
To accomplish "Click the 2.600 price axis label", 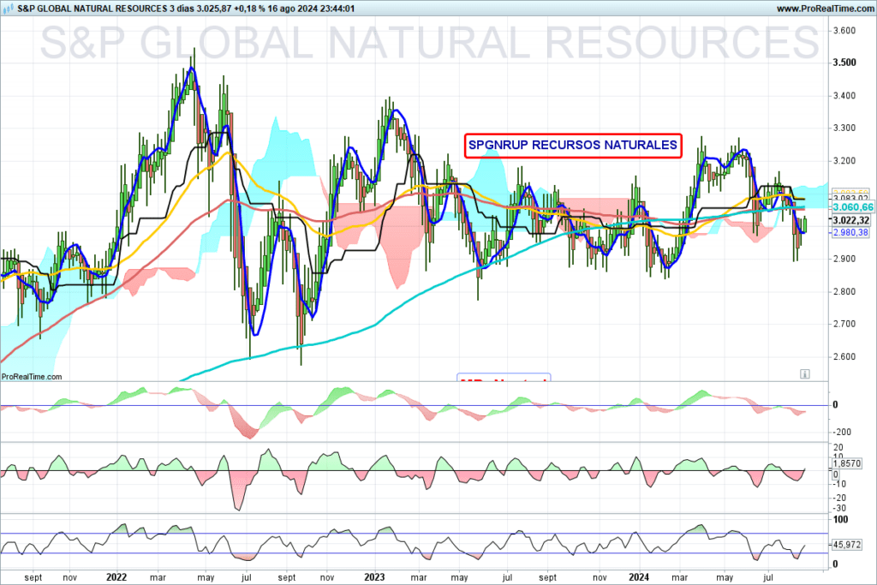I will coord(844,357).
